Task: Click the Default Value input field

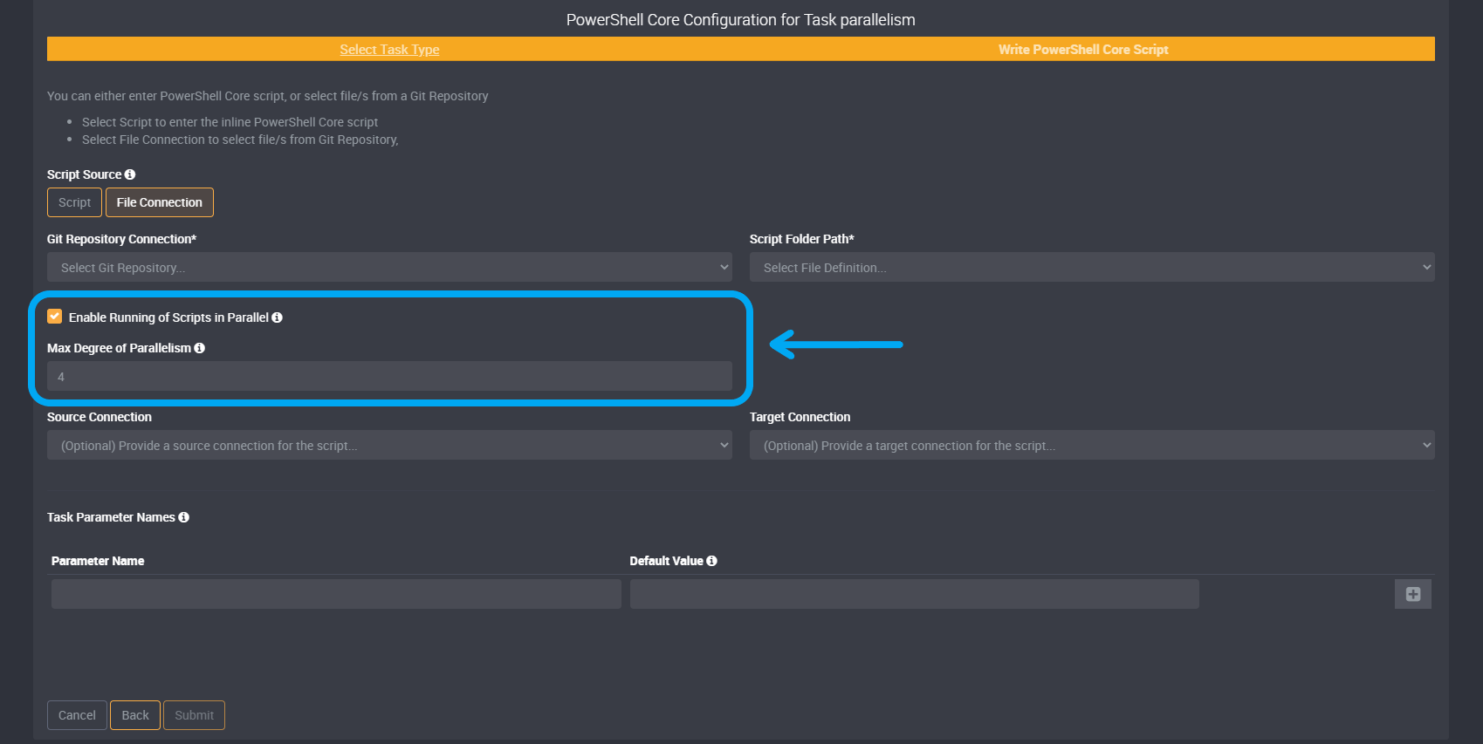Action: [x=915, y=594]
